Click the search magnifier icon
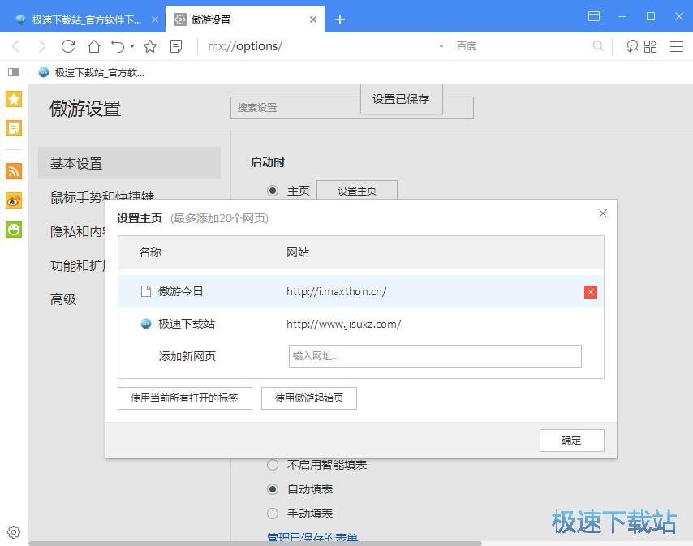The height and width of the screenshot is (546, 693). (598, 46)
